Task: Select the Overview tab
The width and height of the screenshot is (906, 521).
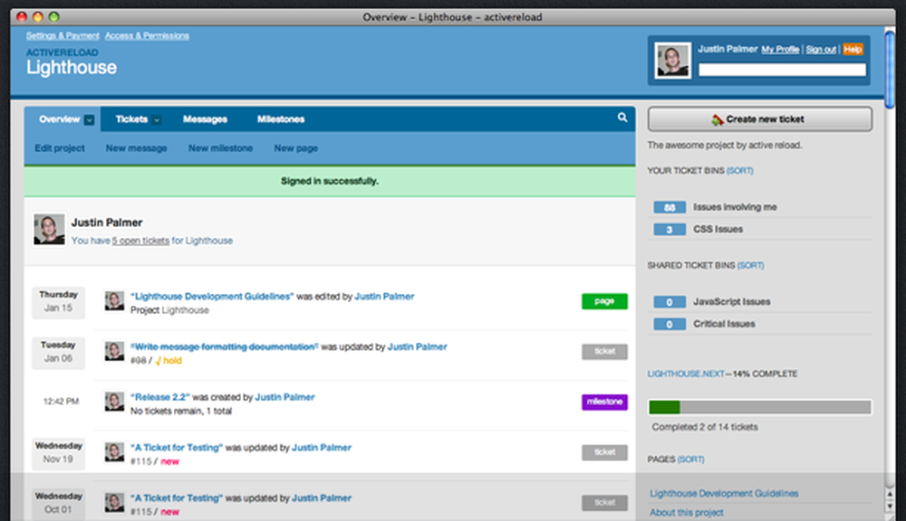Action: click(59, 119)
